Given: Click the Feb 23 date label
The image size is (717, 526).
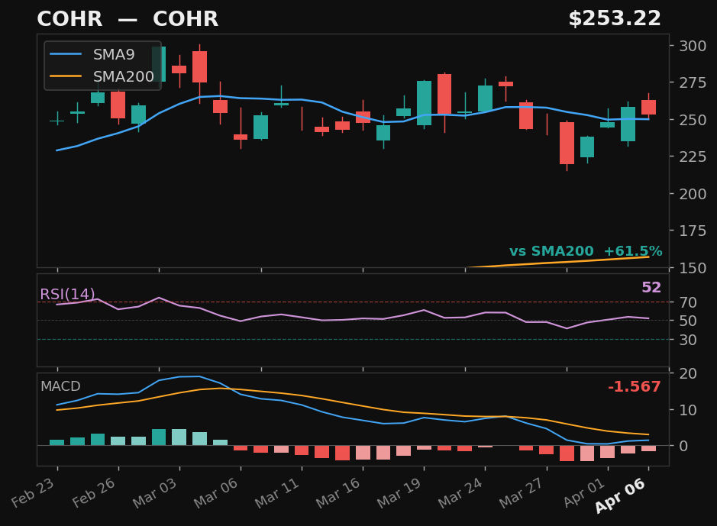Looking at the screenshot, I should coord(34,492).
